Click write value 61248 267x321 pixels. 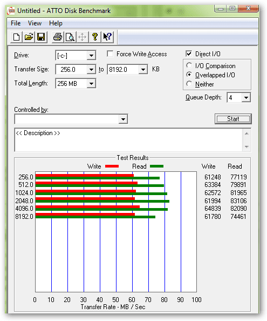[213, 177]
